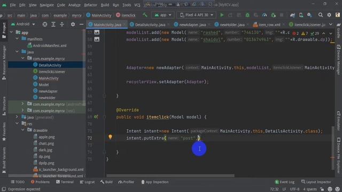Collapse the drawable folder
Screen dimensions: 342x192
point(23,130)
